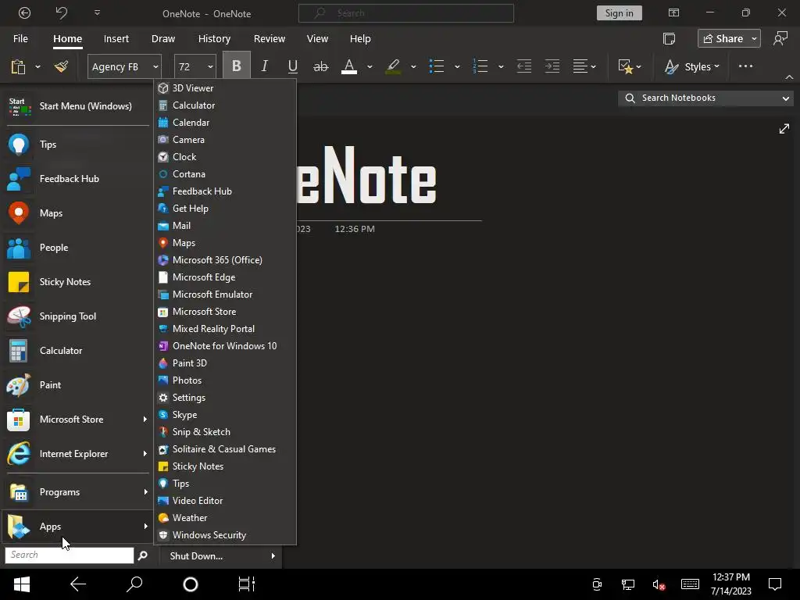
Task: Launch 3D Viewer from the Apps list
Action: coord(225,88)
